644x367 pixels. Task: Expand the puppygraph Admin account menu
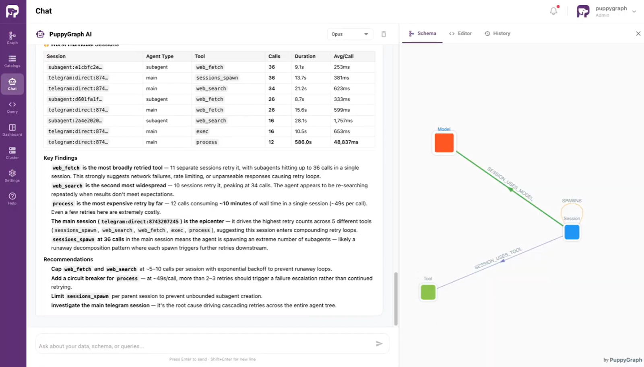click(x=634, y=12)
